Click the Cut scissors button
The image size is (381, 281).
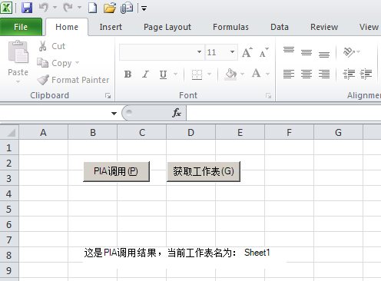pos(52,46)
